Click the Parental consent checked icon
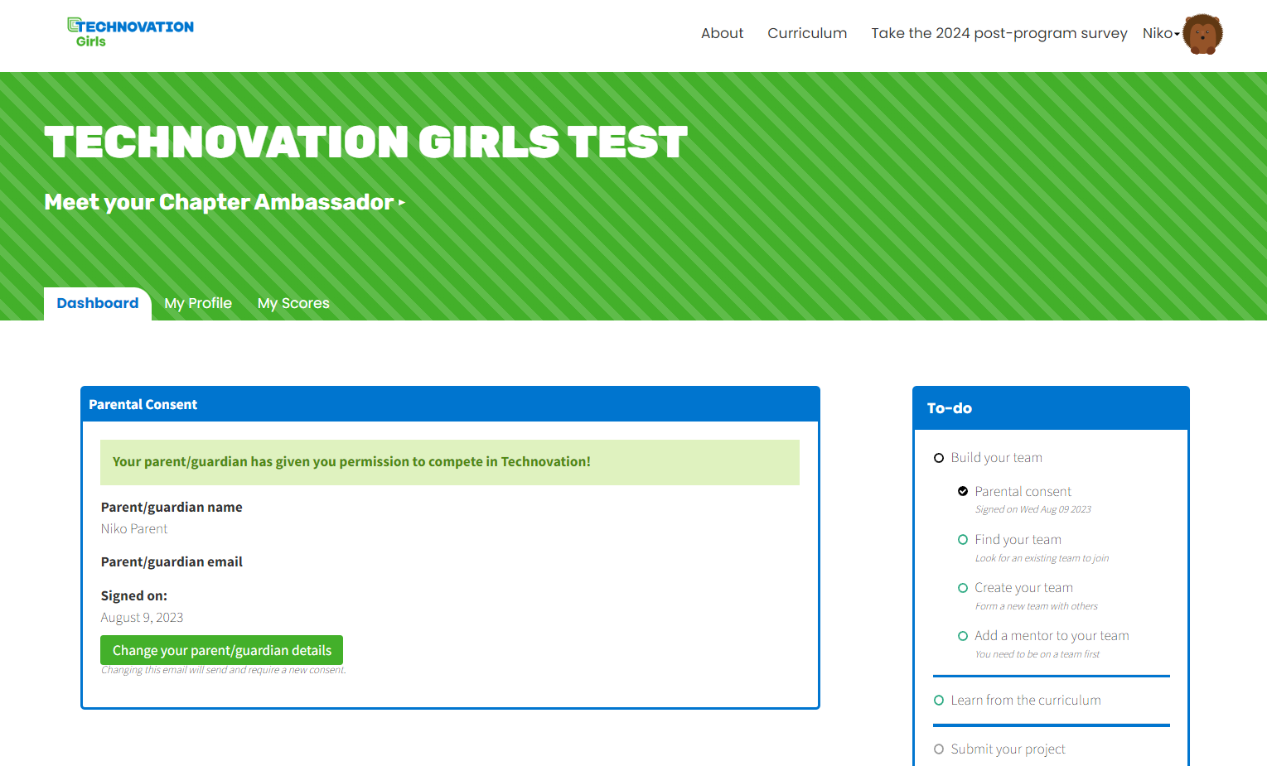 point(963,491)
